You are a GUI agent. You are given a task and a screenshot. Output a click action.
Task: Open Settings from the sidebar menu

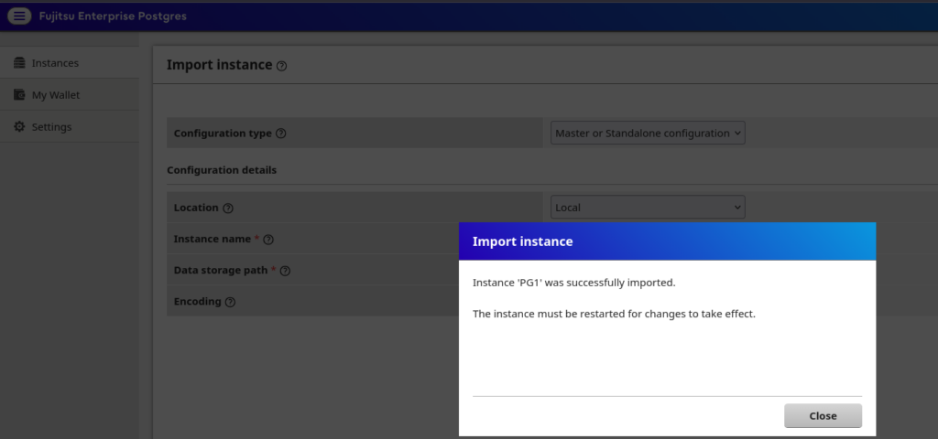click(x=51, y=127)
